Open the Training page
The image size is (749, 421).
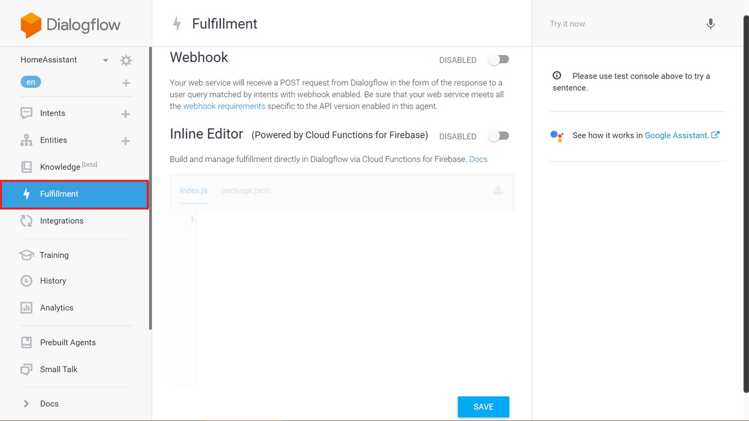[x=54, y=255]
